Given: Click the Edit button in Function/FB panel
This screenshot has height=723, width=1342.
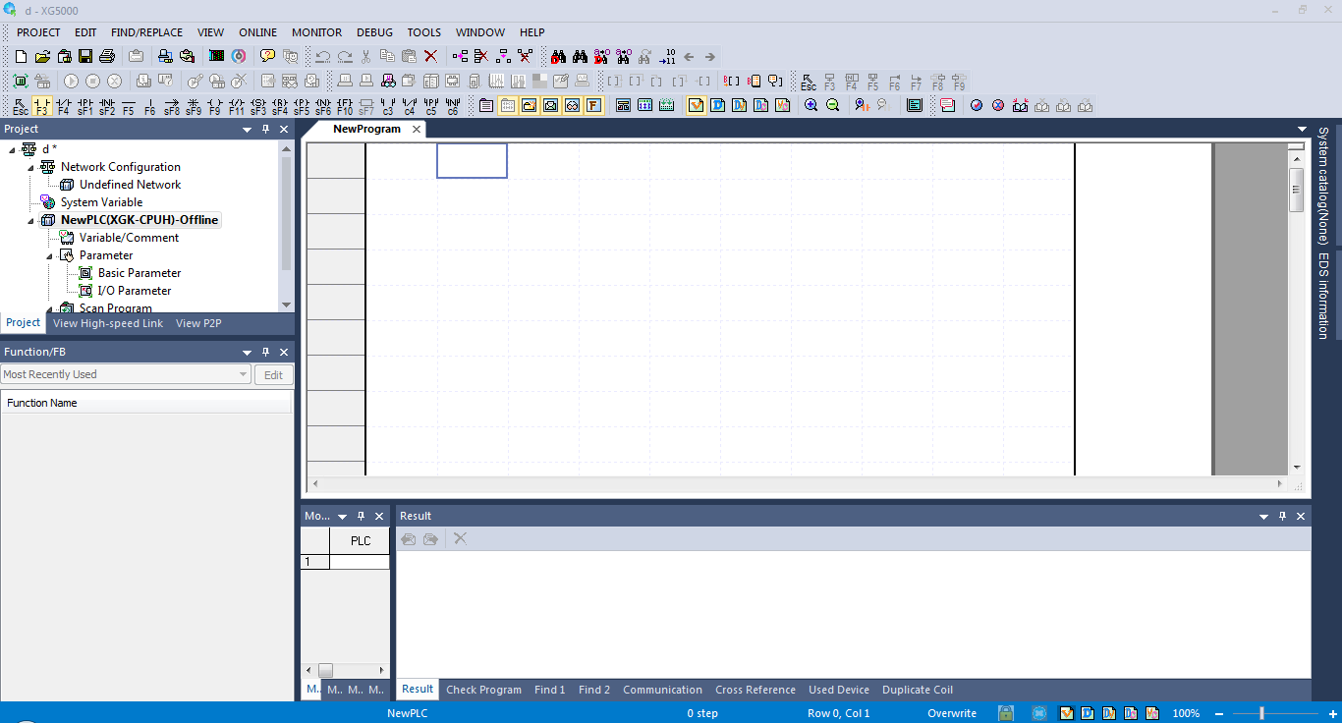Looking at the screenshot, I should tap(273, 374).
